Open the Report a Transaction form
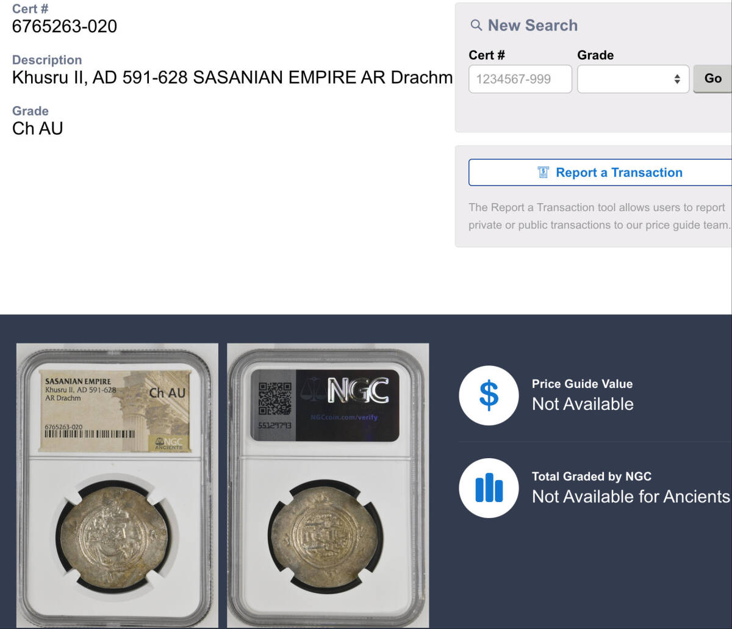Viewport: 732px width, 629px height. [600, 173]
